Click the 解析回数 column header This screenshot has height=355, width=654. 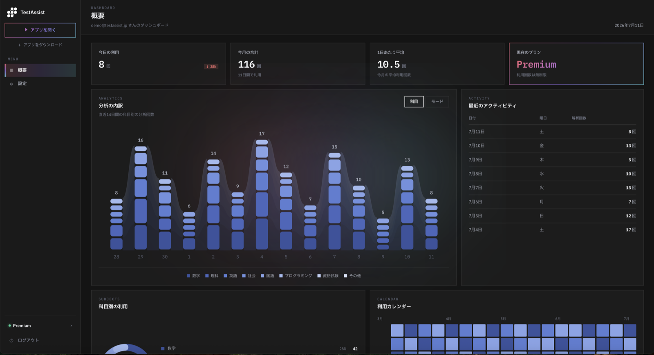[x=579, y=118]
